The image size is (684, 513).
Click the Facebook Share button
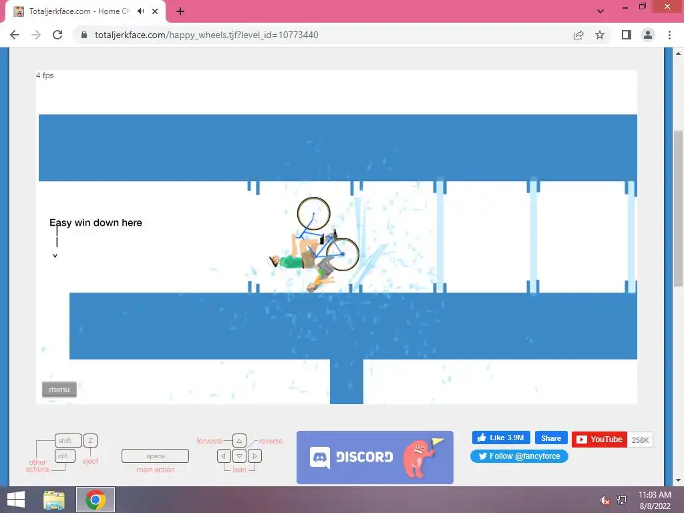coord(551,438)
